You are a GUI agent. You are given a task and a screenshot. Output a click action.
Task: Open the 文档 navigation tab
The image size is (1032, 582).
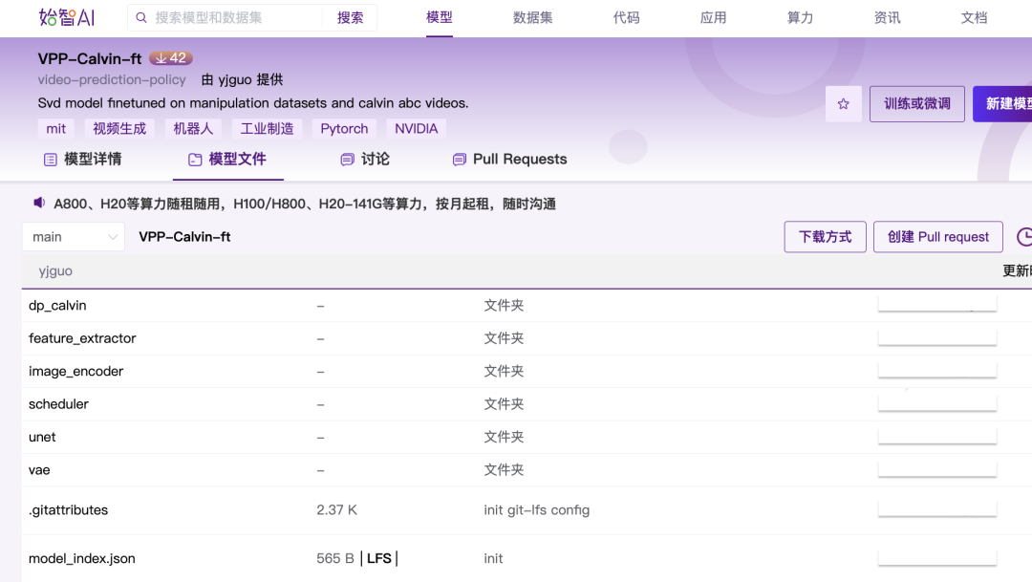[x=974, y=18]
